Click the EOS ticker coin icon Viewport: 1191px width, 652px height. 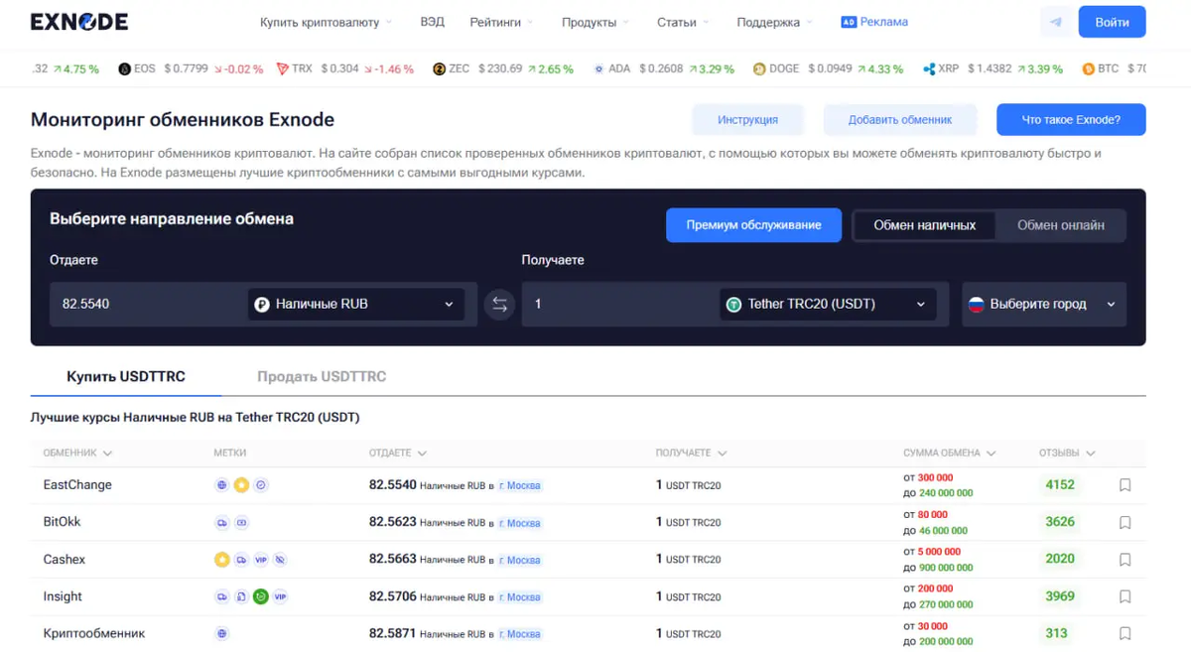124,69
